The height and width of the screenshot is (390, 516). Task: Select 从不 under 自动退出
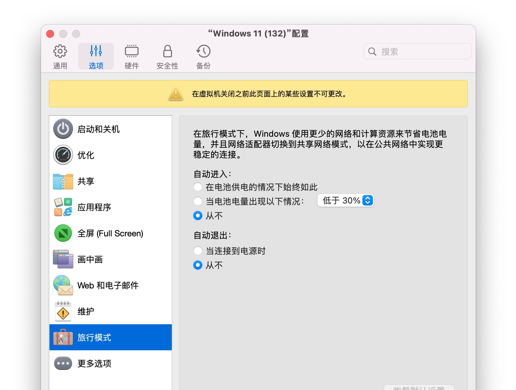(x=198, y=265)
